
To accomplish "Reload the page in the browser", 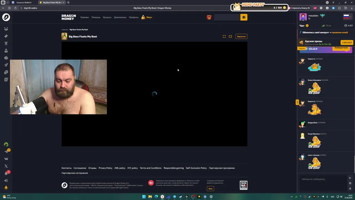I will 15,8.
